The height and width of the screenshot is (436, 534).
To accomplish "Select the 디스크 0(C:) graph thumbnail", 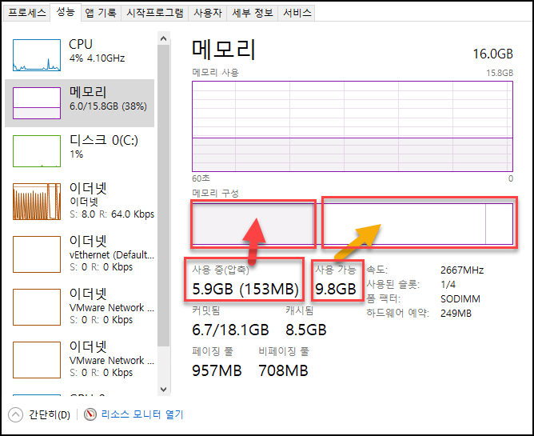I will pos(37,151).
